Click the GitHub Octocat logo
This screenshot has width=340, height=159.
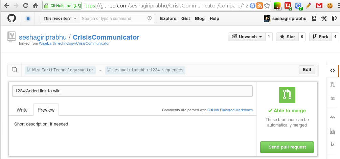(12, 18)
